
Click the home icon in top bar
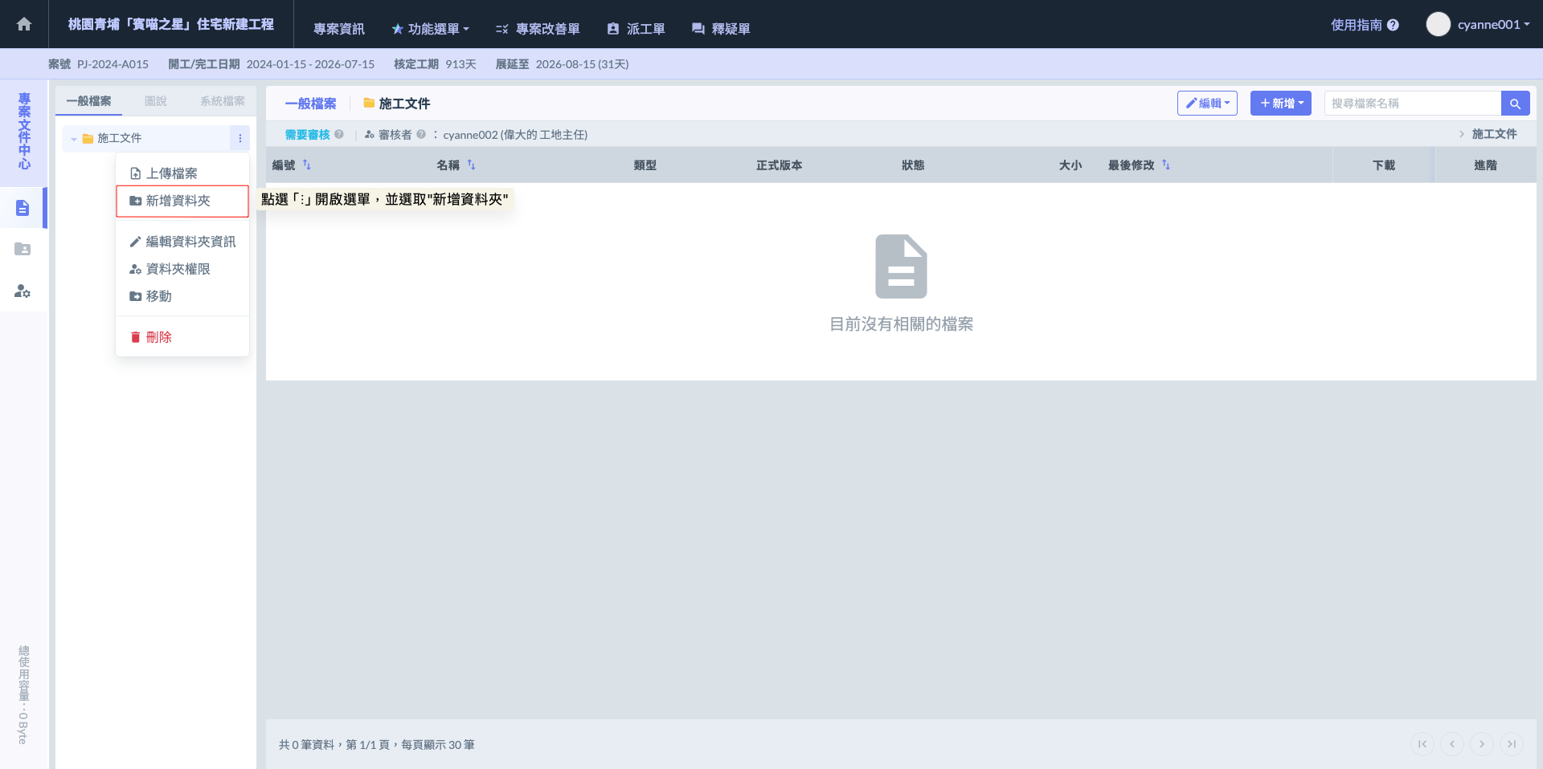[24, 24]
